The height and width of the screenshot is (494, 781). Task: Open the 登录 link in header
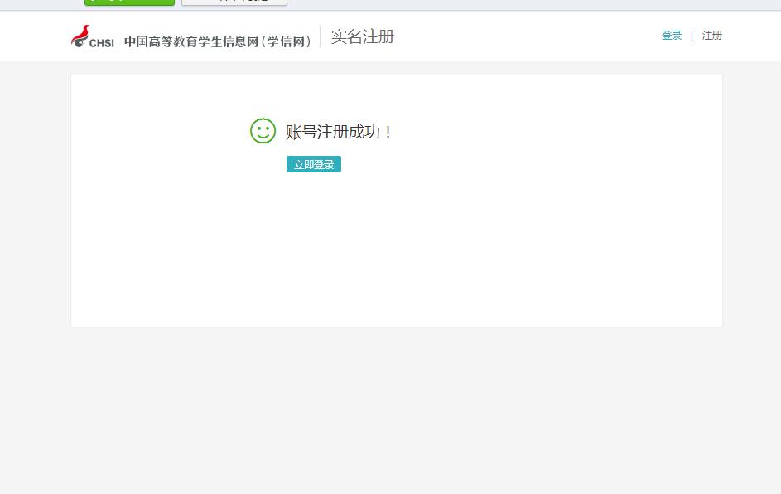pos(671,36)
